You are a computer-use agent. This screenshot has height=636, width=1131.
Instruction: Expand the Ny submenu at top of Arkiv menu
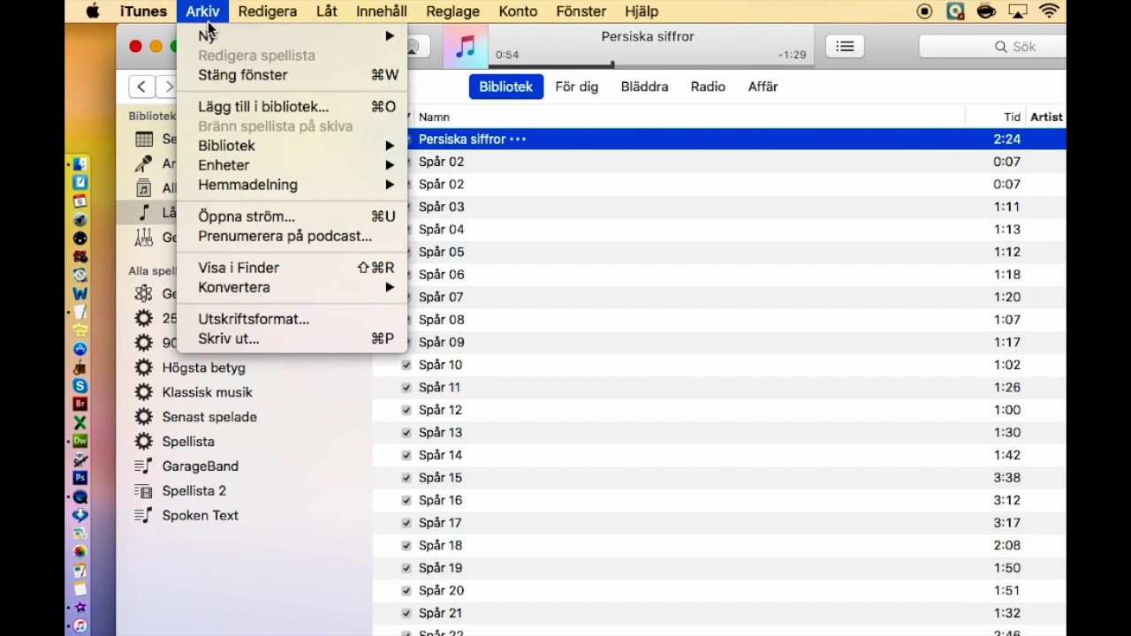pos(292,35)
